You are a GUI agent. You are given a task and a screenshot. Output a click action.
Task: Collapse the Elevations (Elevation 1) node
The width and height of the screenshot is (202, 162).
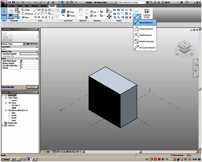pyautogui.click(x=6, y=110)
